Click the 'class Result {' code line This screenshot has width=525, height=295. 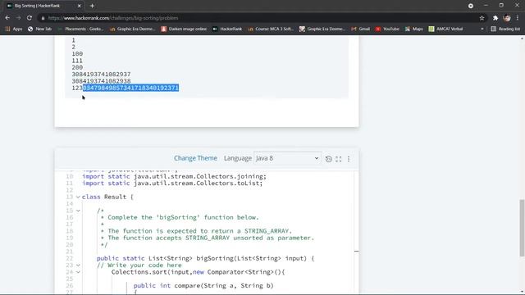click(x=107, y=197)
